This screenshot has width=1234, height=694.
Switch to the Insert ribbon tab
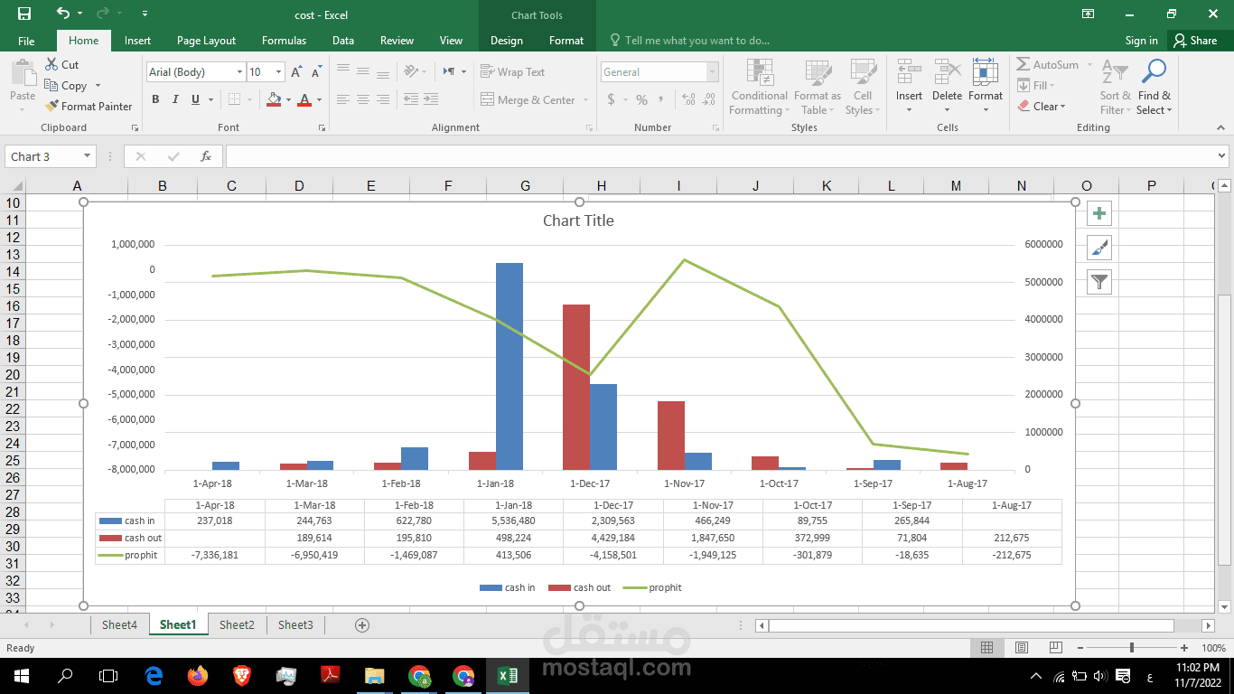point(137,41)
